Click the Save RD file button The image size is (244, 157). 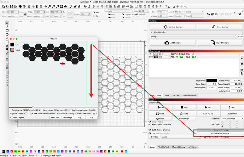[x=208, y=114]
